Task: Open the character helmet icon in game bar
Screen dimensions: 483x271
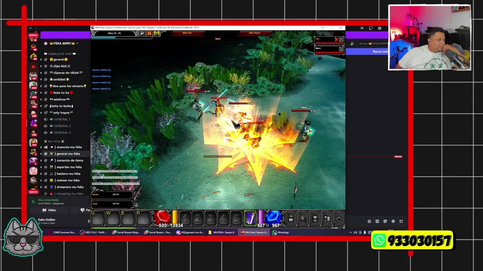Action: [315, 218]
